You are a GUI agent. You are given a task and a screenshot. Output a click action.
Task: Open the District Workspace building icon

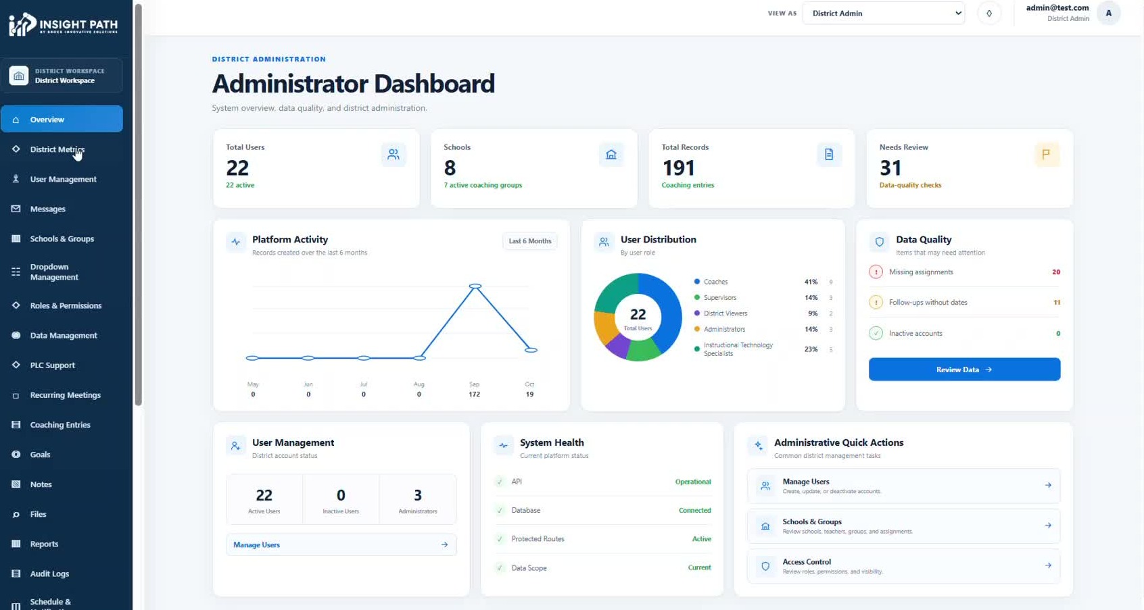[x=19, y=76]
